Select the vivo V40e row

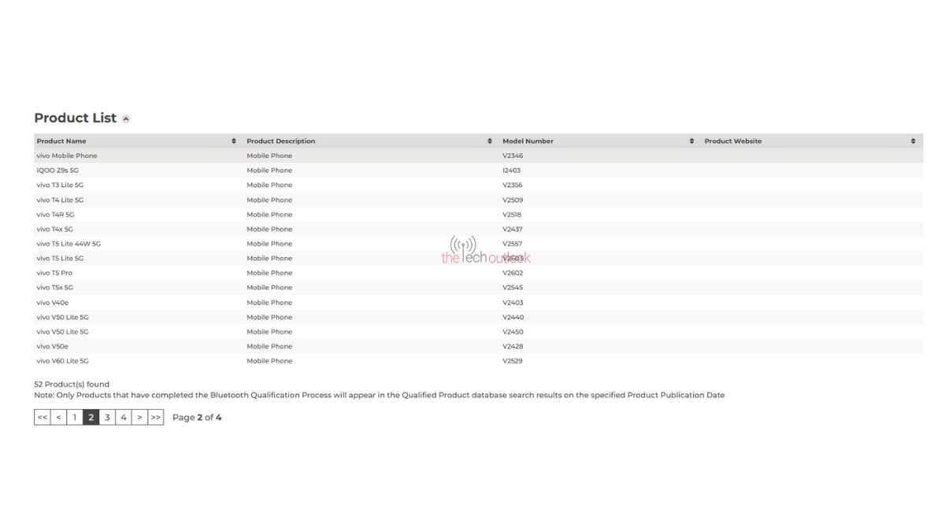click(x=53, y=303)
